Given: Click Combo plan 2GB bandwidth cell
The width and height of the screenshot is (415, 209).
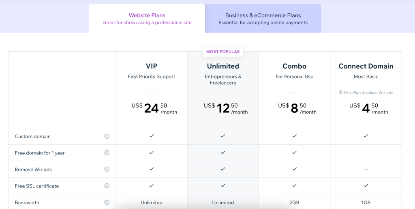Looking at the screenshot, I should 295,203.
